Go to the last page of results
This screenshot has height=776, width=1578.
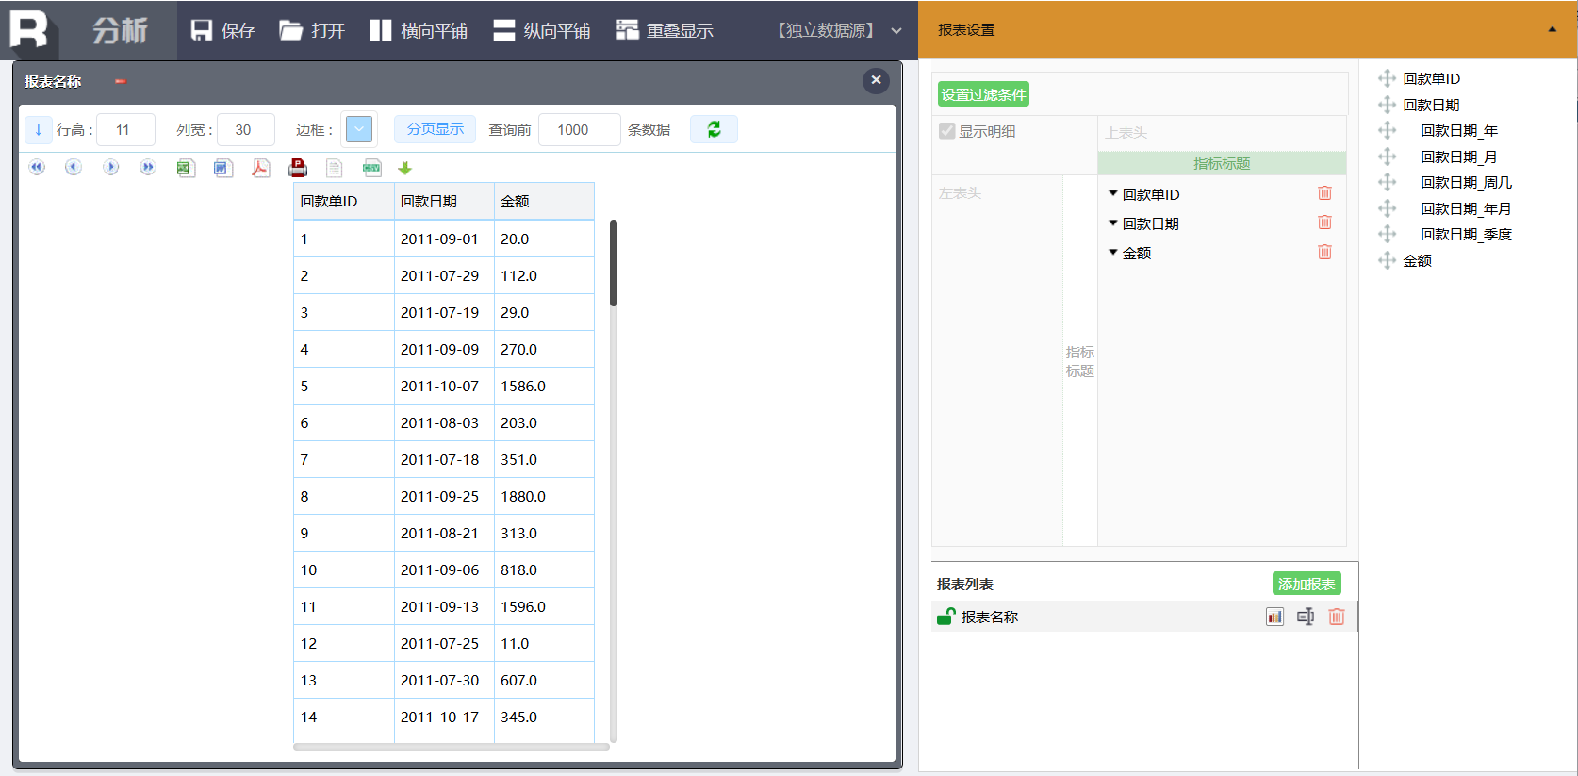pos(148,168)
